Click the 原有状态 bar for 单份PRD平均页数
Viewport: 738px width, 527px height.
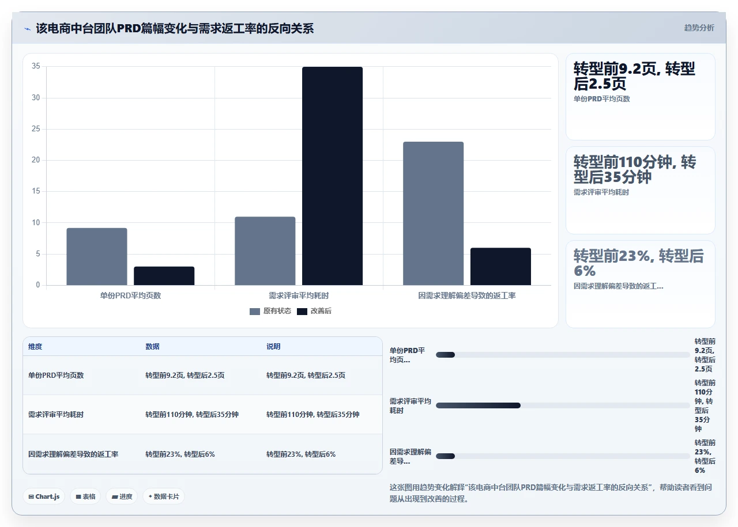[97, 256]
